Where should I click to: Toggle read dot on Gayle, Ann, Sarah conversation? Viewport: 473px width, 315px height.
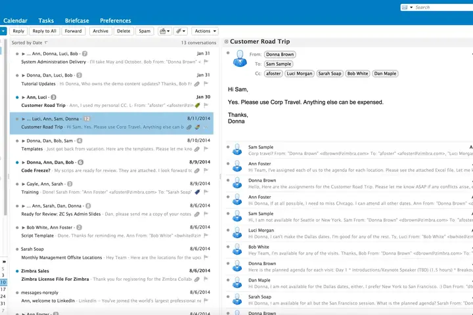click(17, 184)
